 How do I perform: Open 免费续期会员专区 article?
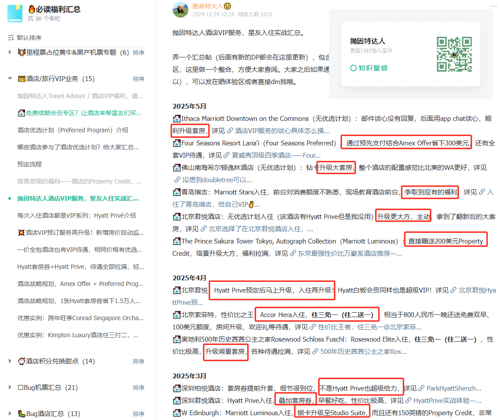click(79, 113)
